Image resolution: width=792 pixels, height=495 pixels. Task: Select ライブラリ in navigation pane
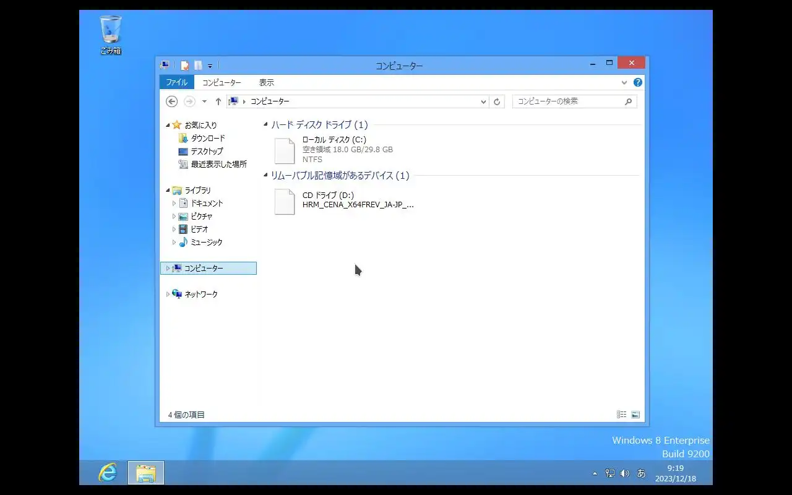pyautogui.click(x=197, y=191)
